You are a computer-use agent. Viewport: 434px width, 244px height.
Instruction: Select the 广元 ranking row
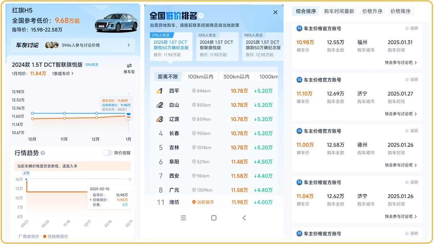click(x=214, y=190)
